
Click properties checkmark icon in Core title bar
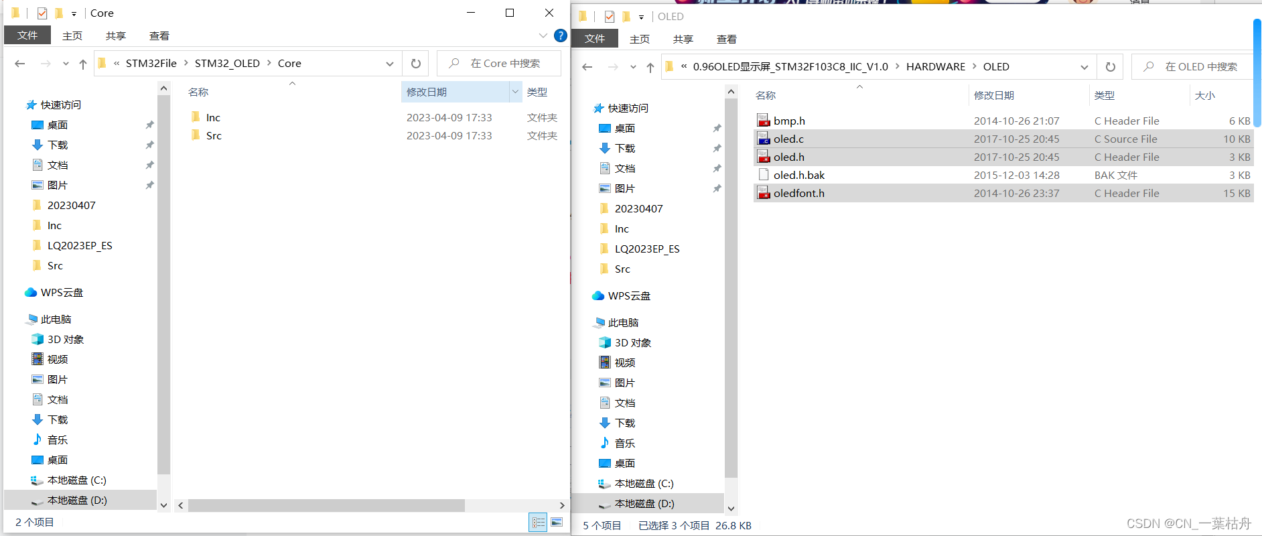[42, 13]
